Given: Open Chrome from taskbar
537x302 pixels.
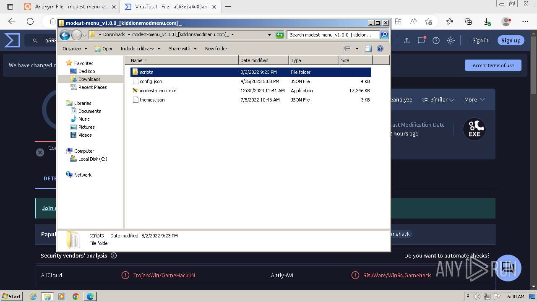Looking at the screenshot, I should (76, 297).
